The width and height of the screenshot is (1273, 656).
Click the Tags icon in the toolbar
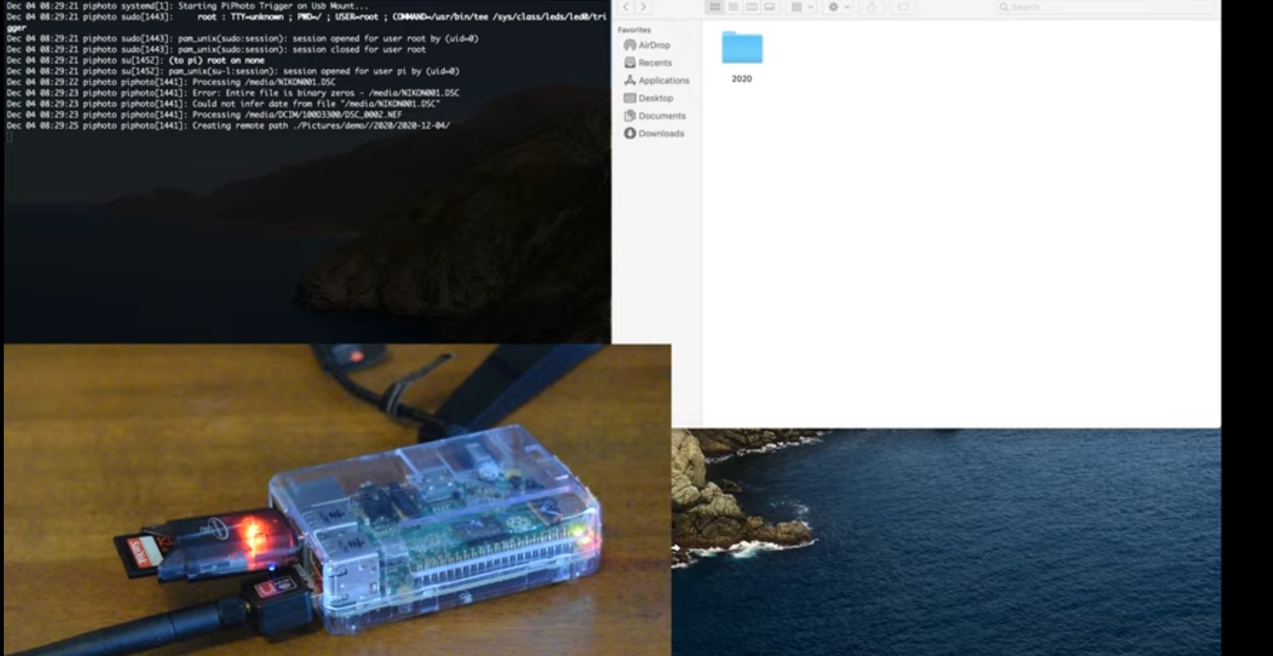[x=903, y=7]
